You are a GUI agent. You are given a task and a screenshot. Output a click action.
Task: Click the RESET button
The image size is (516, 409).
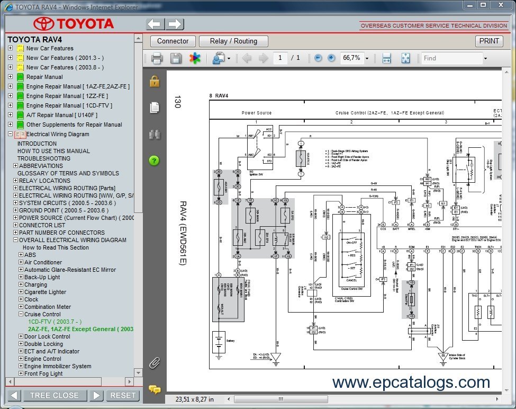point(123,395)
